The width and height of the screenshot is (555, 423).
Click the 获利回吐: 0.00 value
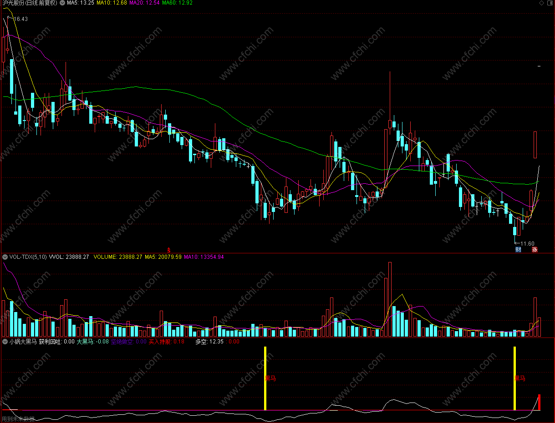pyautogui.click(x=56, y=341)
